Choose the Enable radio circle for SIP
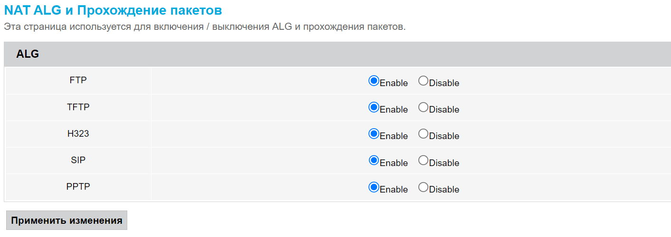The image size is (671, 237). tap(374, 161)
